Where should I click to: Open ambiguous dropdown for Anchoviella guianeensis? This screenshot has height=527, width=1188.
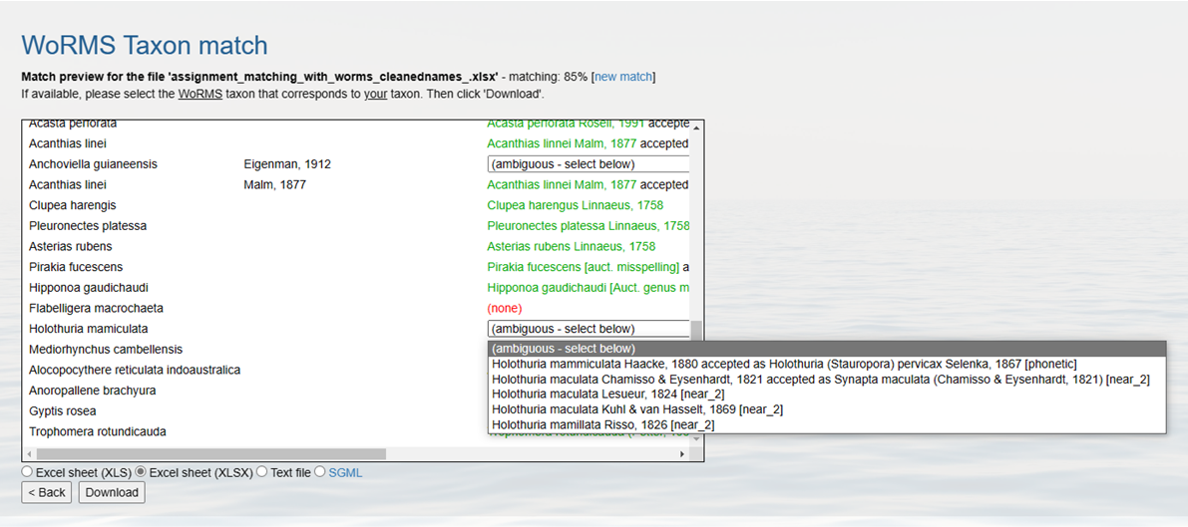589,163
